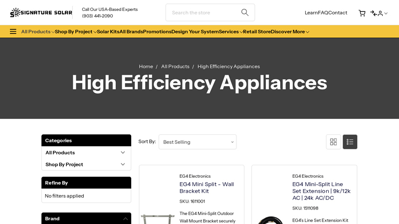Open the Sort By dropdown
Image resolution: width=399 pixels, height=224 pixels.
coord(198,142)
